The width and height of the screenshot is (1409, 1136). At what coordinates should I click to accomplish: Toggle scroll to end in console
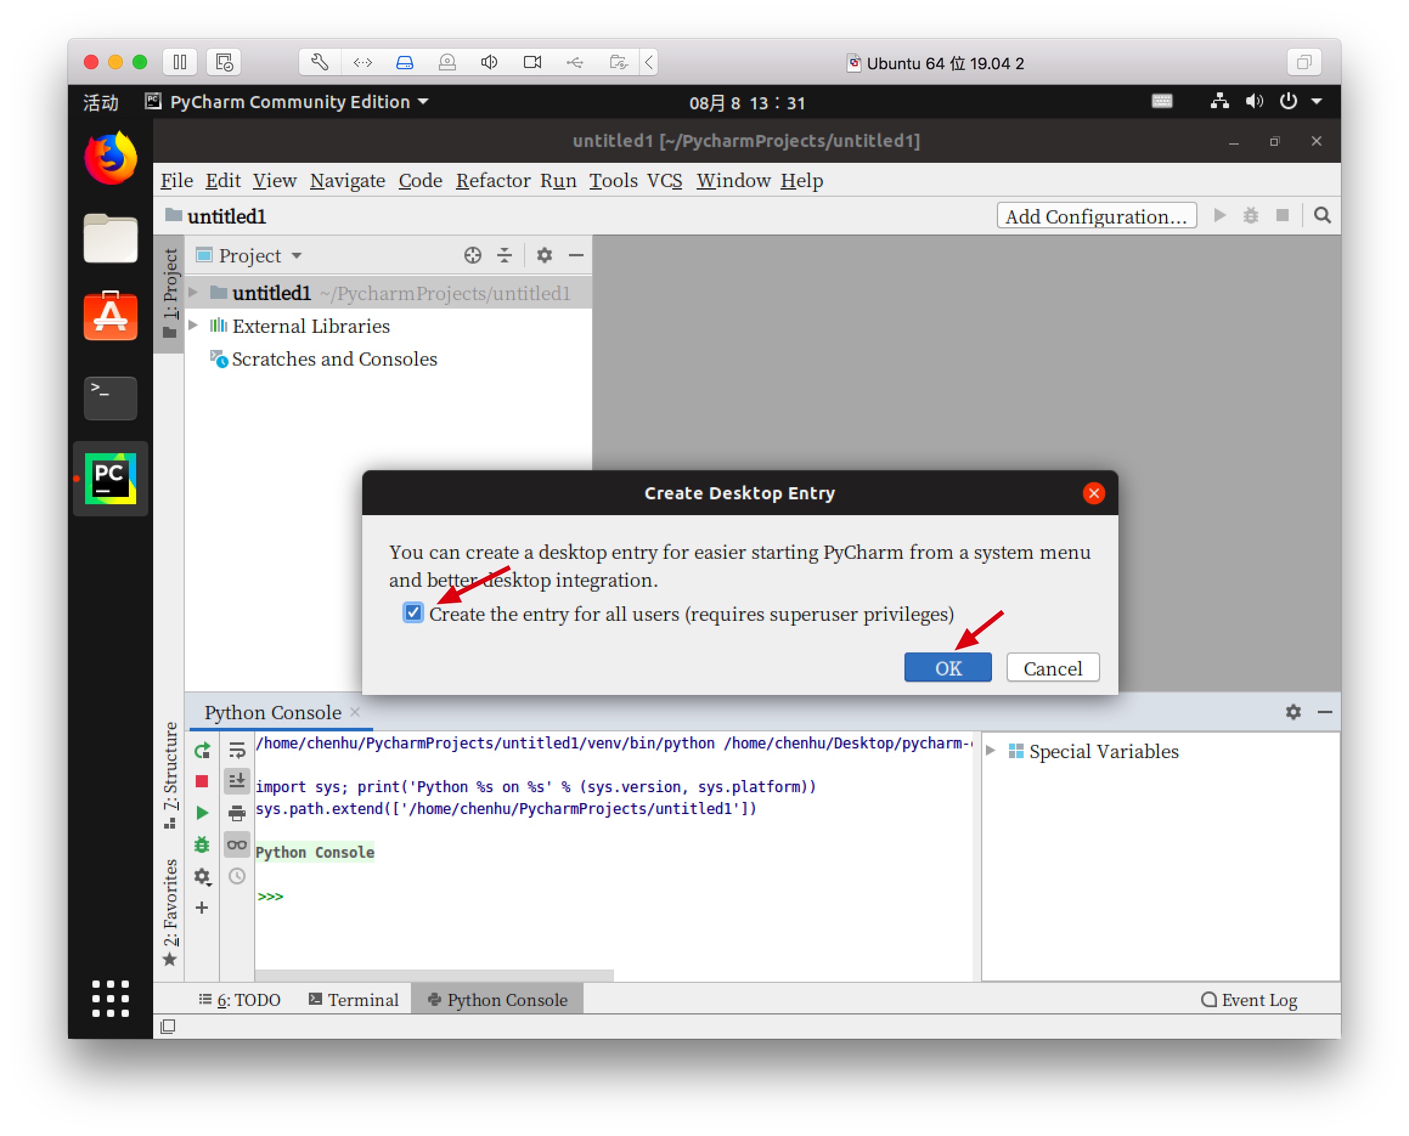(236, 781)
